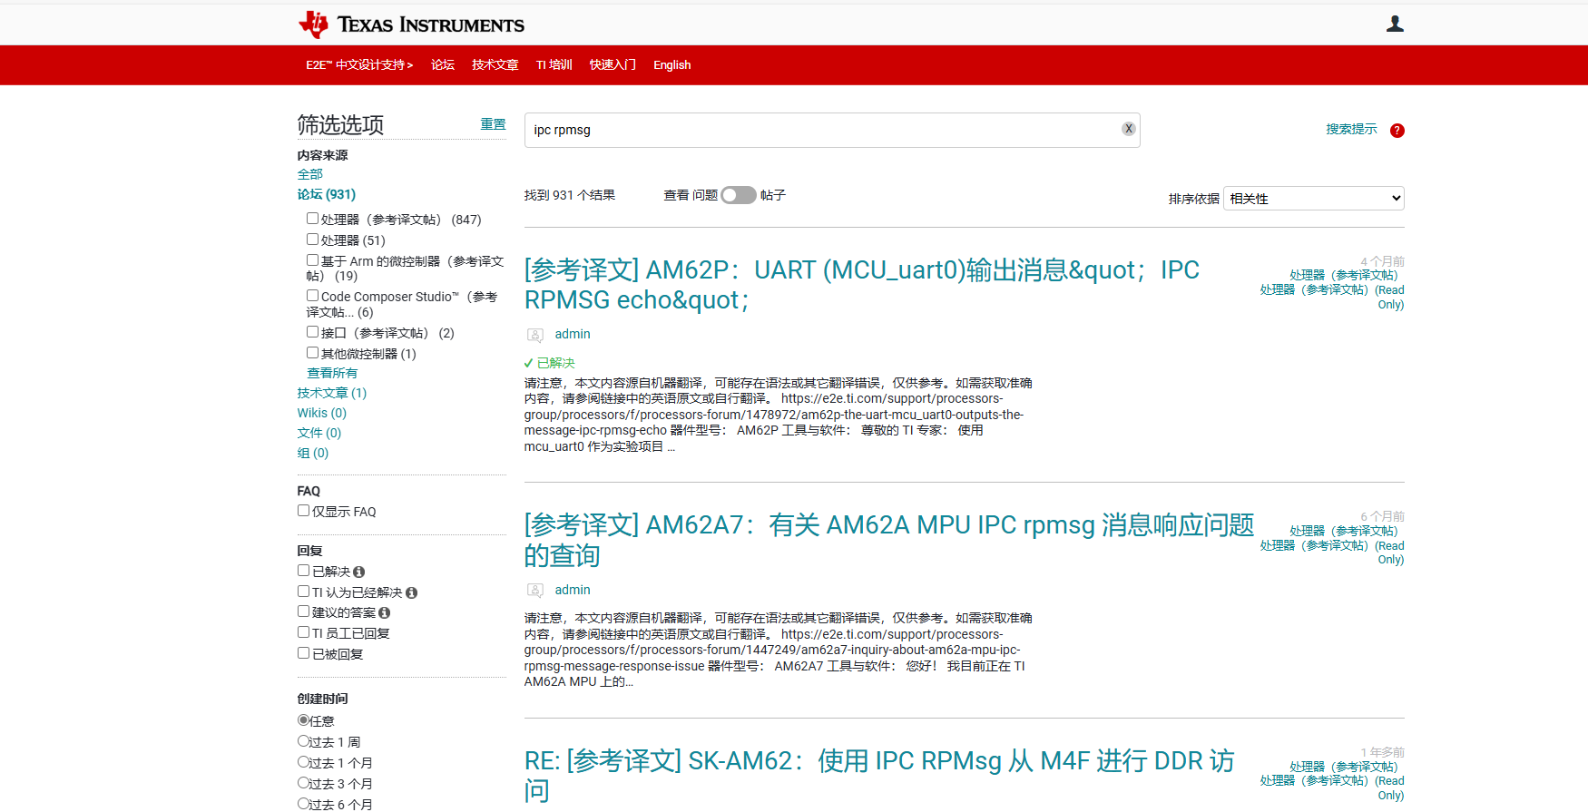Image resolution: width=1588 pixels, height=812 pixels.
Task: Check the 已解决 reply filter
Action: 304,571
